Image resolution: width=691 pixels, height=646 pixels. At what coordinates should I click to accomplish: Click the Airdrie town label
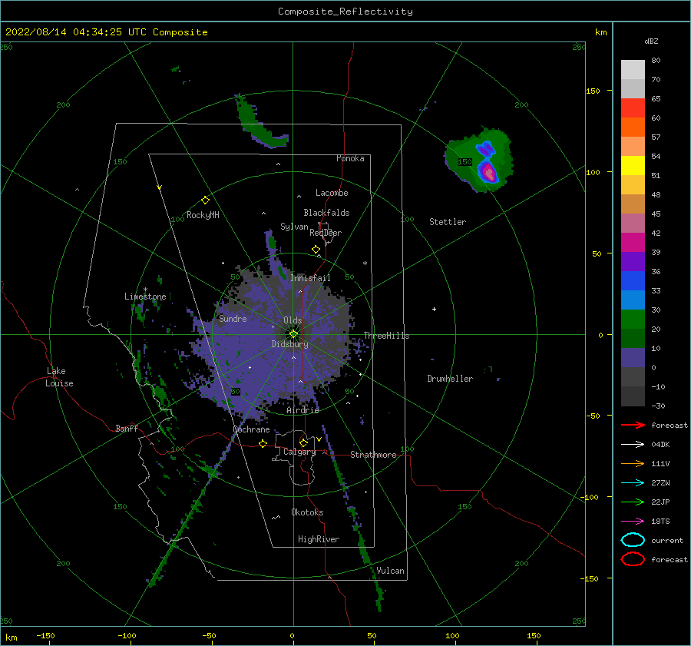(x=303, y=410)
